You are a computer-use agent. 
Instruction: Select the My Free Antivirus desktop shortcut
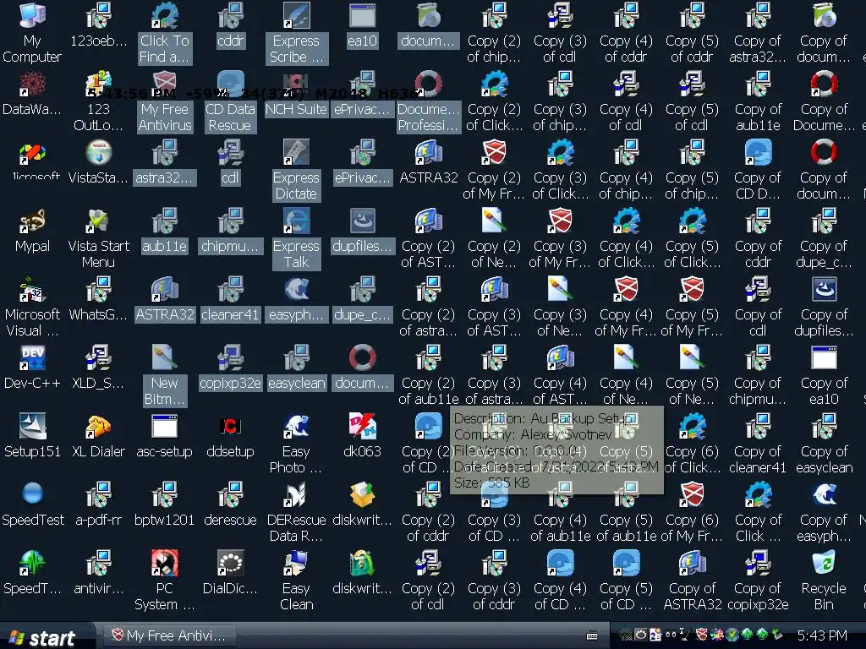pos(164,85)
